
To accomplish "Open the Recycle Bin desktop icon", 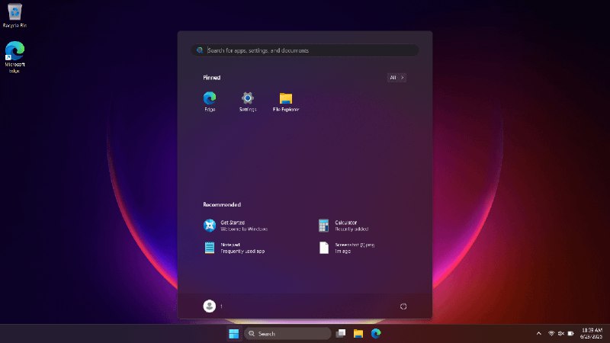I will [14, 15].
